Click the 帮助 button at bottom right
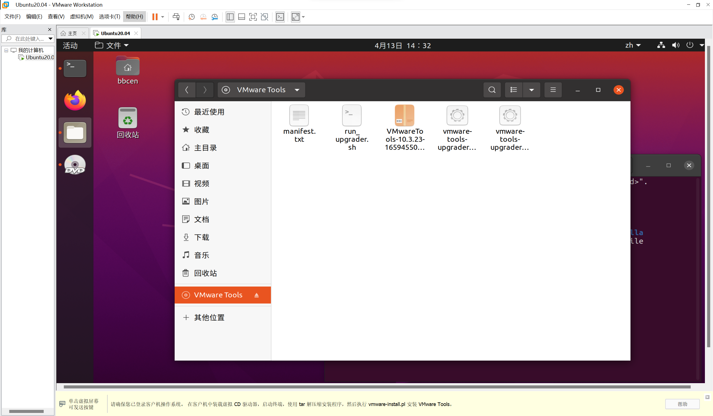Screen dimensions: 713x416 (x=682, y=404)
